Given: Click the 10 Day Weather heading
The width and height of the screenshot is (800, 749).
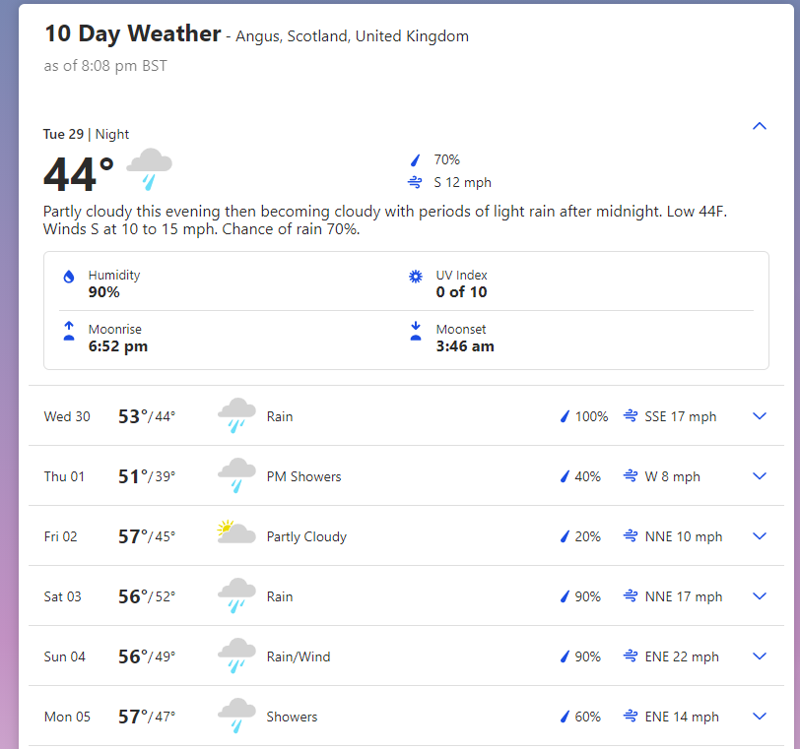Looking at the screenshot, I should (x=133, y=33).
